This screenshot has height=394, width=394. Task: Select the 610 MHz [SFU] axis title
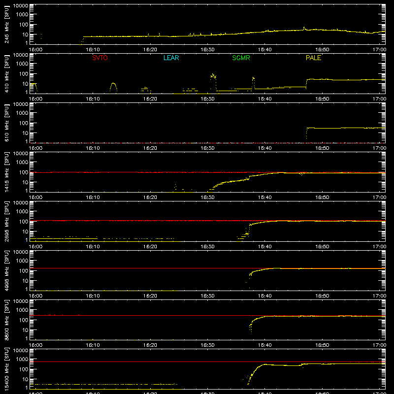[7, 123]
